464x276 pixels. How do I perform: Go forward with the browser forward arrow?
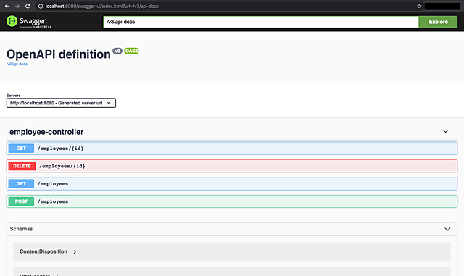click(x=17, y=6)
